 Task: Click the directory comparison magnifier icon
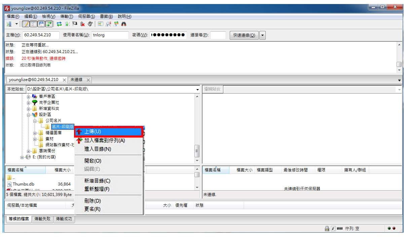[108, 24]
